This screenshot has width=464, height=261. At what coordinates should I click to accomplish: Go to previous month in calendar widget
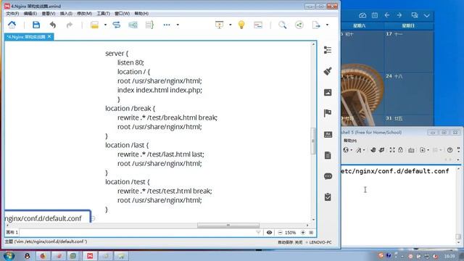386,15
